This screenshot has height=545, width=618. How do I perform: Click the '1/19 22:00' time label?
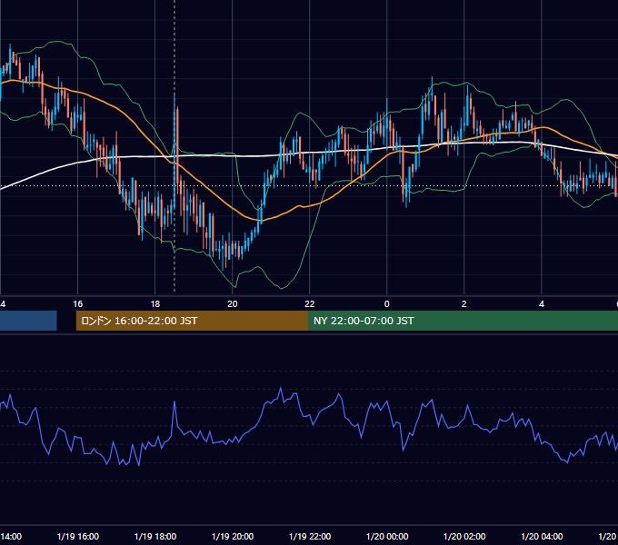tap(310, 536)
